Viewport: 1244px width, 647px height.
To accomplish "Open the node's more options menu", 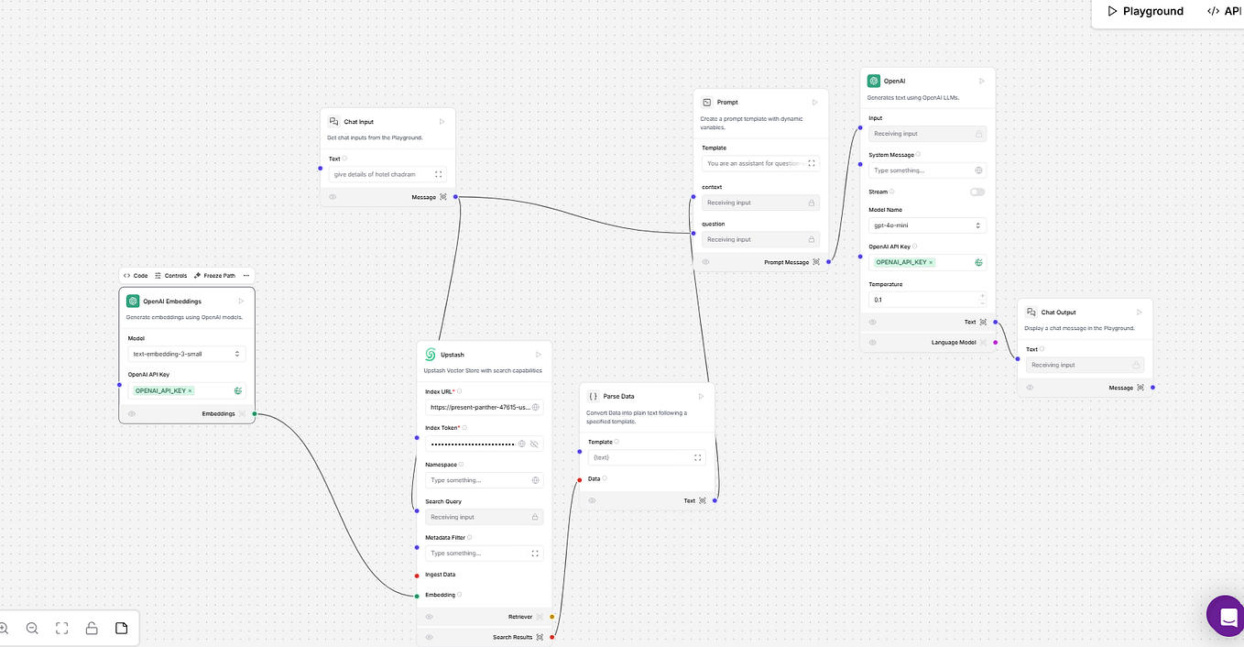I will [x=246, y=275].
